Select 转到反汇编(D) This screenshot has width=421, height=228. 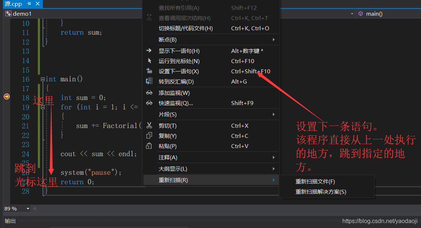coord(211,81)
